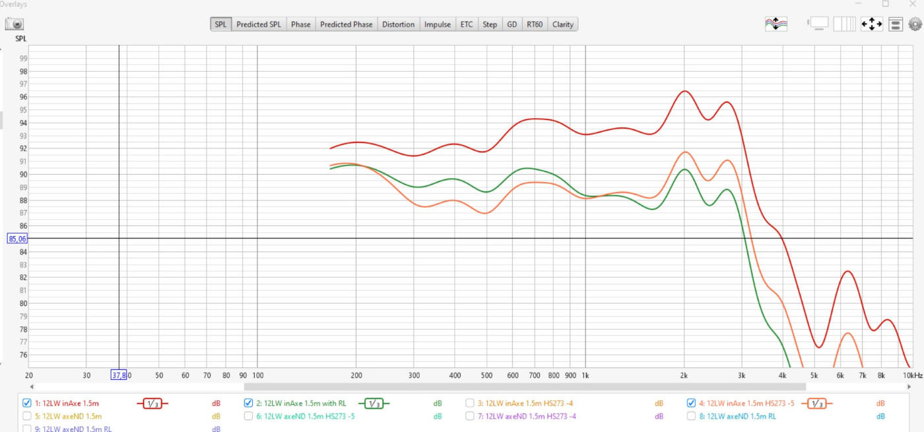Hide trace 2: 12LW inAxe 1.5m with RL
Viewport: 924px width, 432px height.
click(x=249, y=403)
